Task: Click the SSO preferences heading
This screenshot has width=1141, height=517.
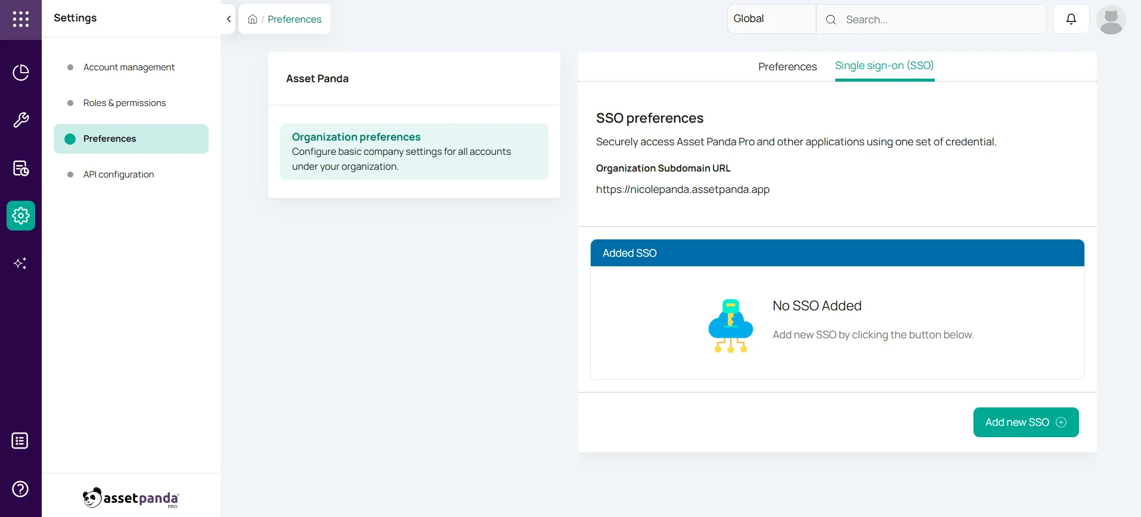Action: click(x=650, y=118)
